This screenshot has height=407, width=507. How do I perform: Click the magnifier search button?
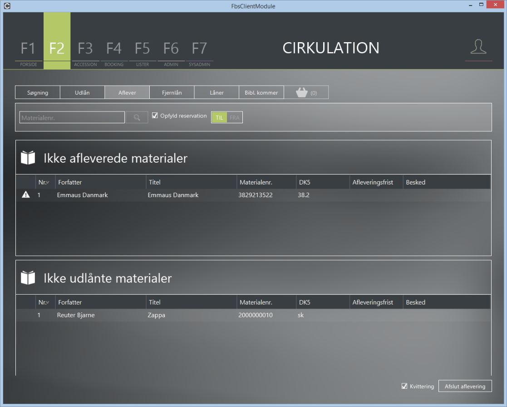(137, 117)
